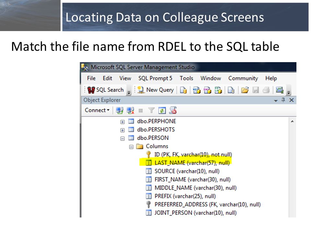Open the Connect dropdown in Object Explorer
311x233 pixels.
tap(97, 110)
